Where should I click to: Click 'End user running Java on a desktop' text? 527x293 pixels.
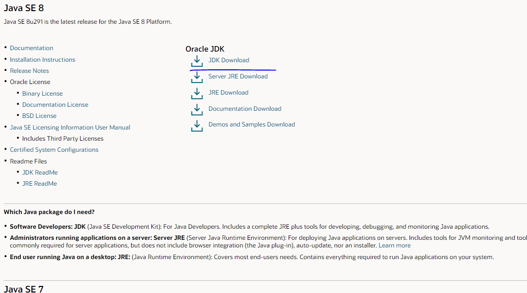(62, 257)
